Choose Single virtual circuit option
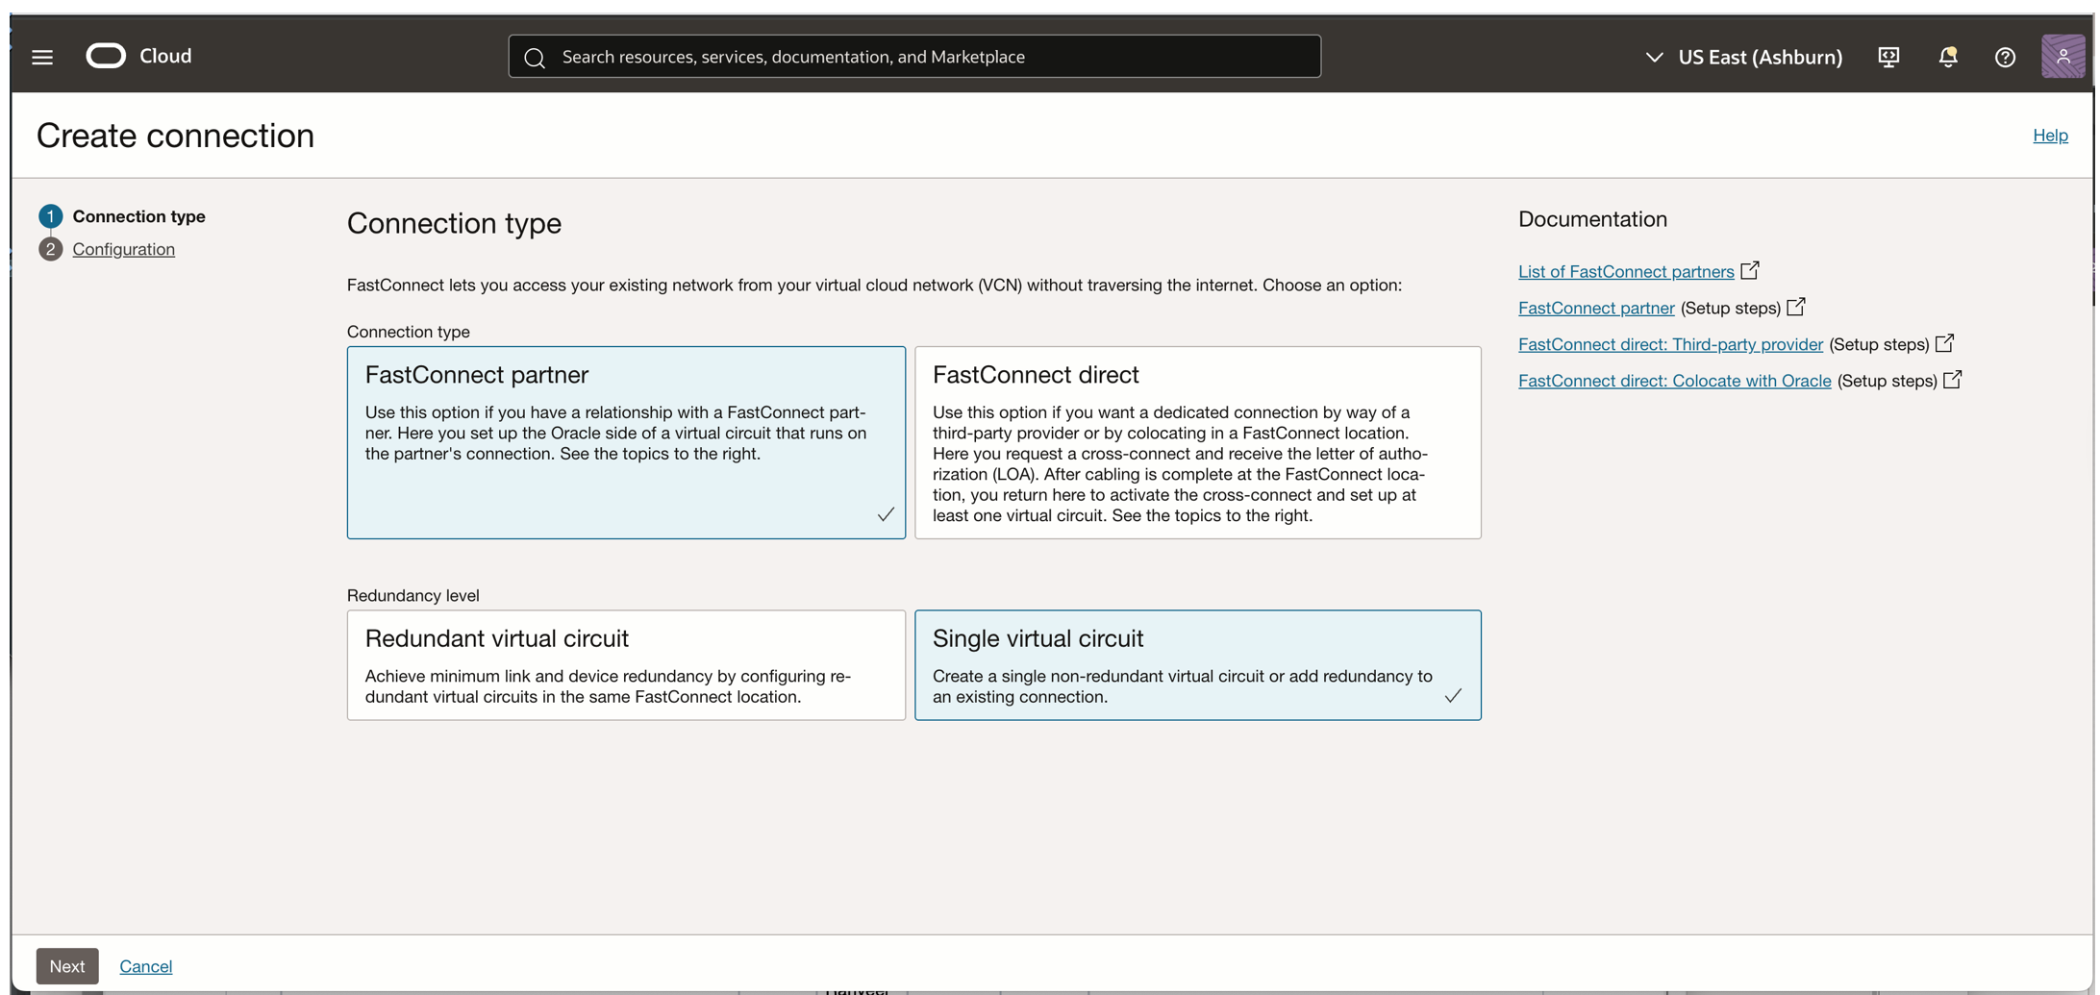 point(1197,665)
